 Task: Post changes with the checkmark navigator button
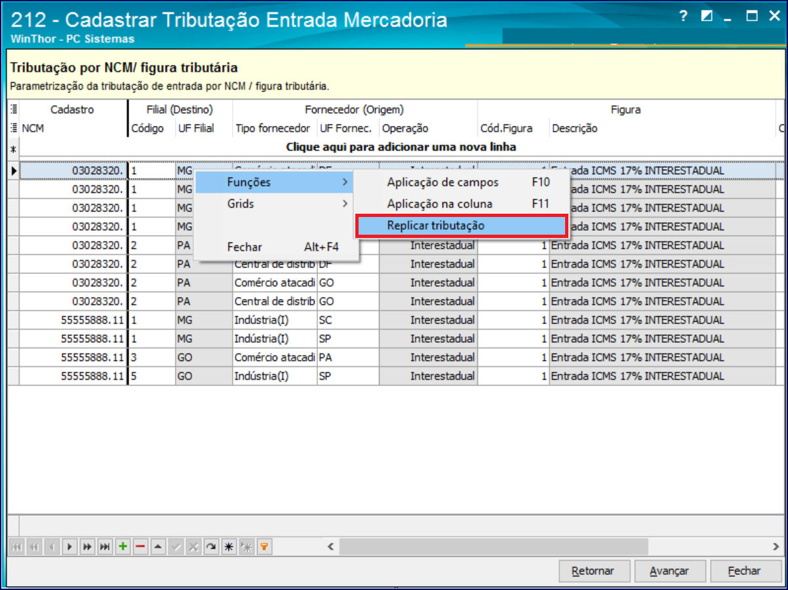click(176, 547)
